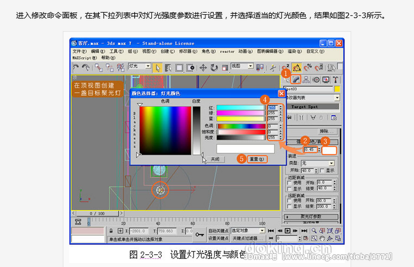
Task: Click the 关键点过滤器 button
Action: 248,238
